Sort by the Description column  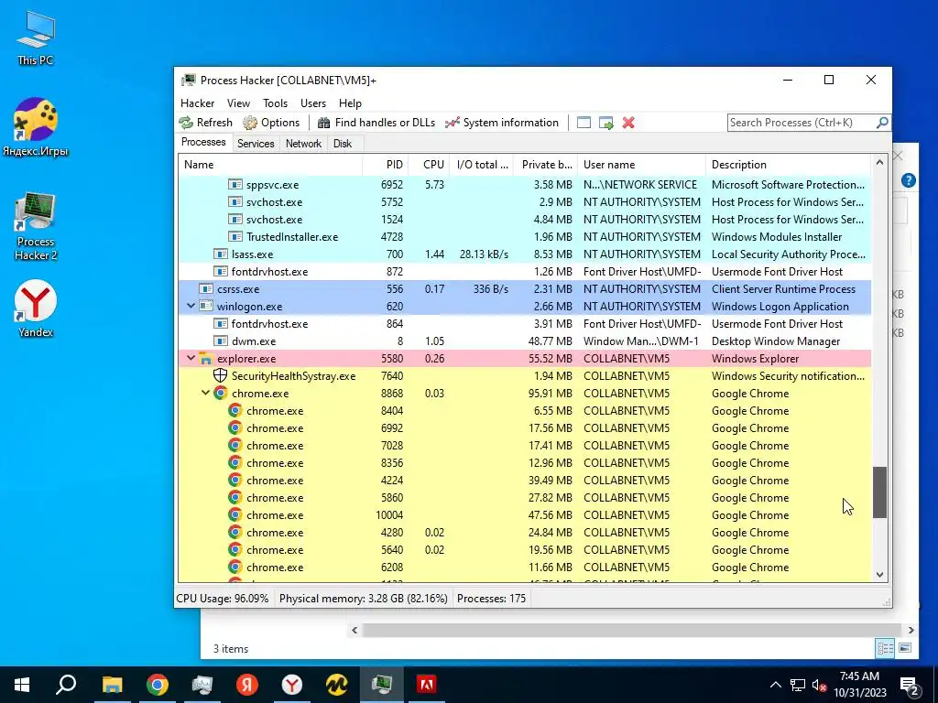tap(789, 165)
